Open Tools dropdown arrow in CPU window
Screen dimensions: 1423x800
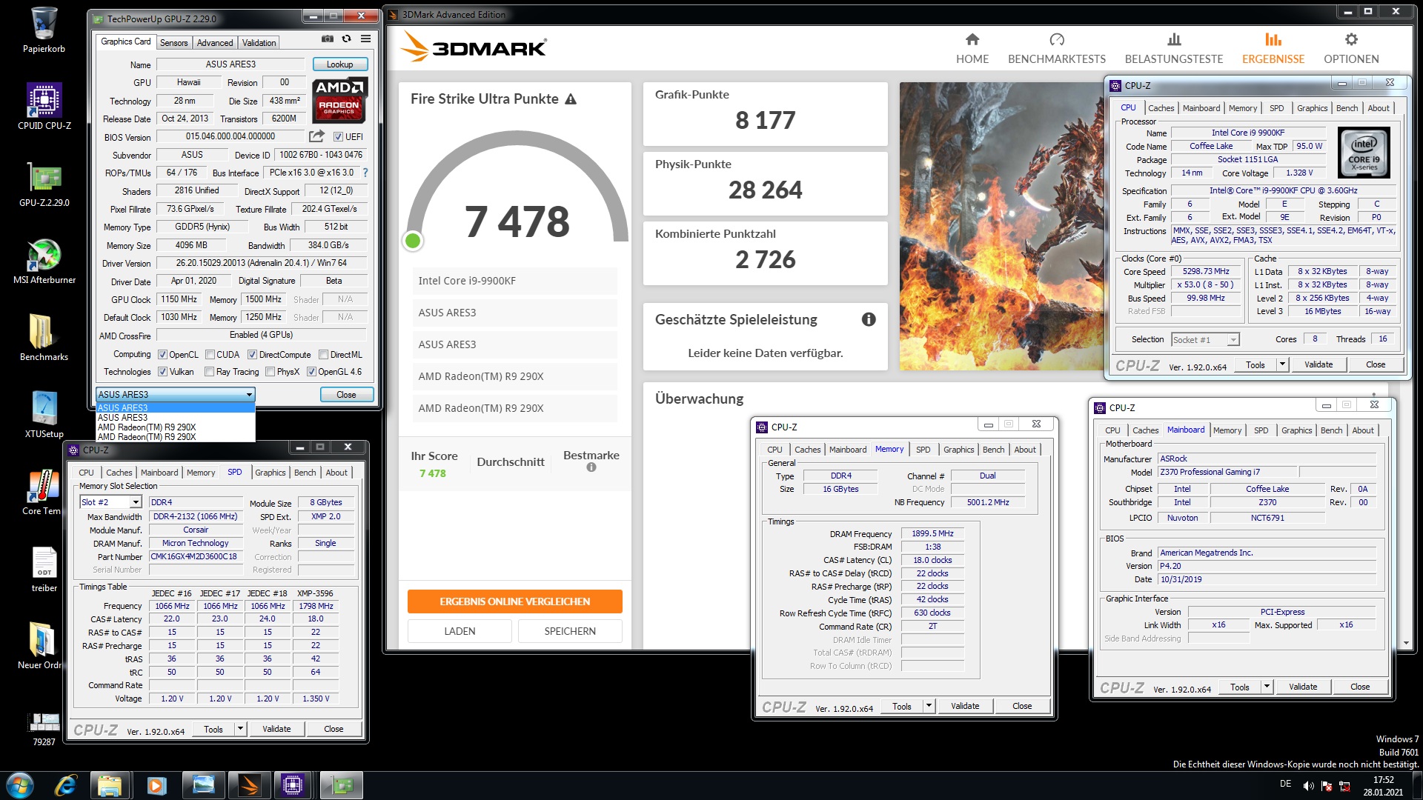pos(1282,364)
